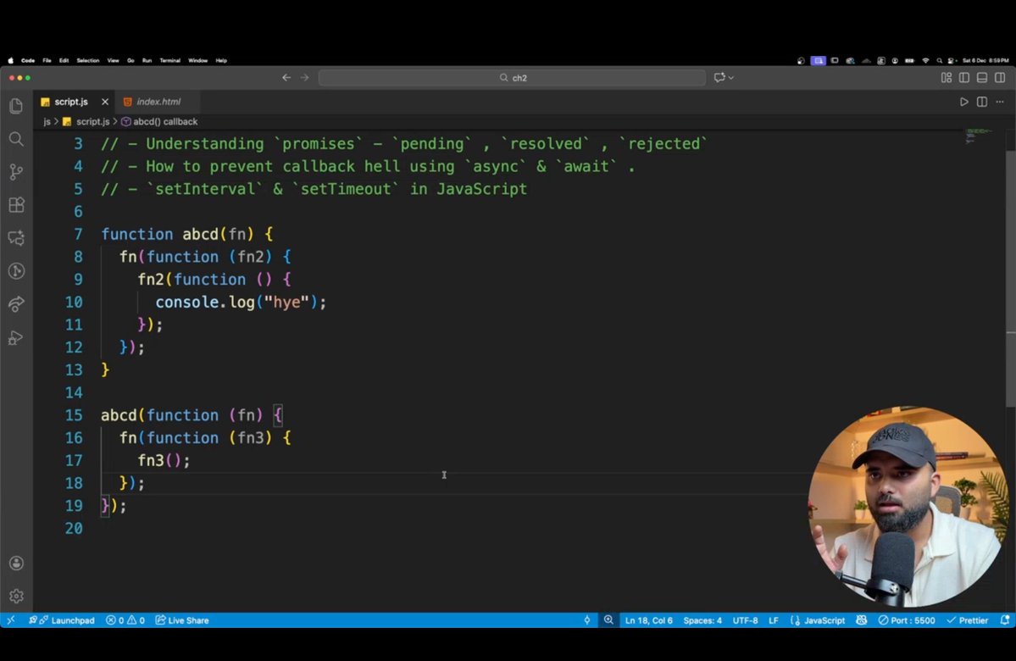The height and width of the screenshot is (661, 1016).
Task: Open the Explorer view in activity bar
Action: pos(16,106)
